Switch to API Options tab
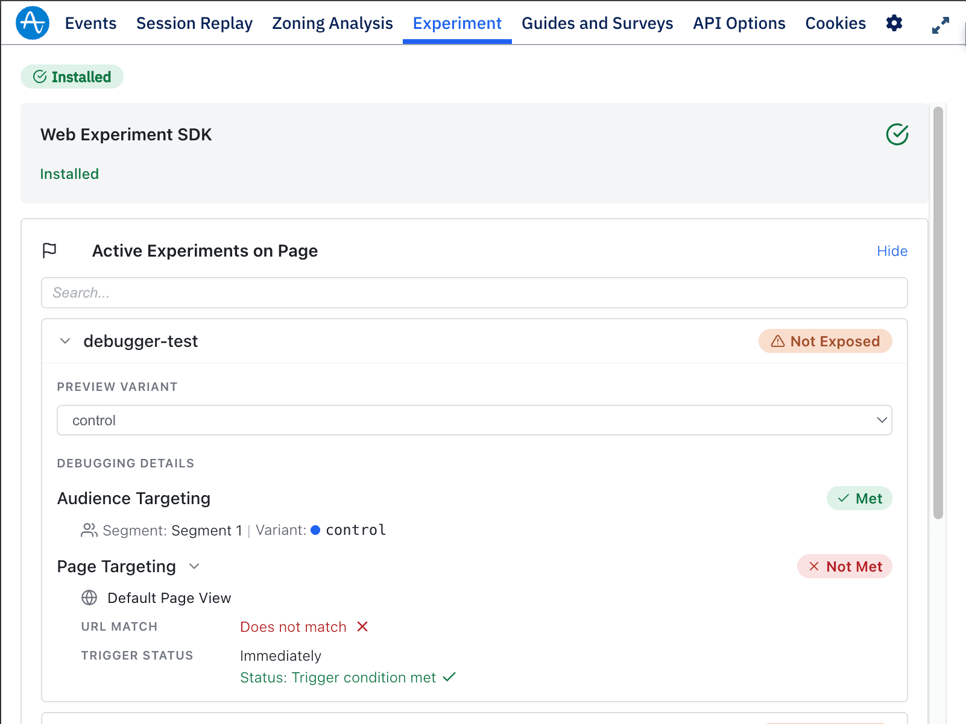This screenshot has height=724, width=966. point(739,23)
